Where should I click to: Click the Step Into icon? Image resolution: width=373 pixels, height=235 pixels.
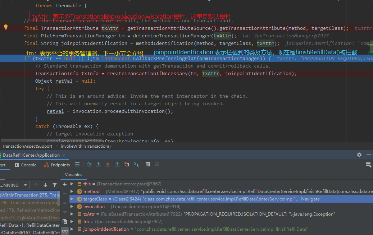pos(99,165)
